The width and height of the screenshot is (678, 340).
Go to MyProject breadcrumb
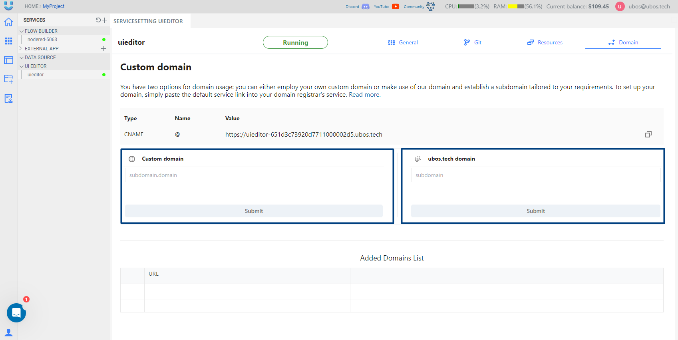point(54,6)
